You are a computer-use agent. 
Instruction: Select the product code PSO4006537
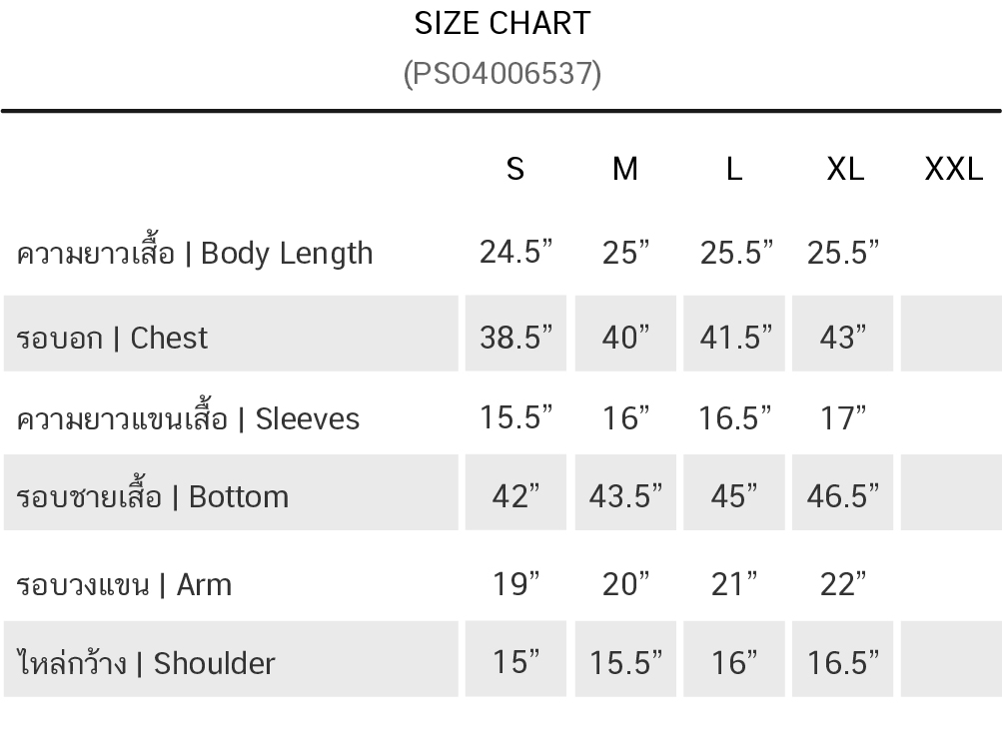point(501,73)
